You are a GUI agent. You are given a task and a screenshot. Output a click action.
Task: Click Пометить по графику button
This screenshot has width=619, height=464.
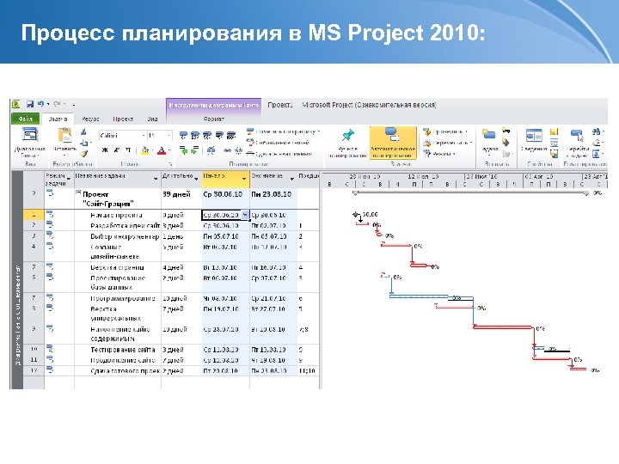[x=283, y=131]
